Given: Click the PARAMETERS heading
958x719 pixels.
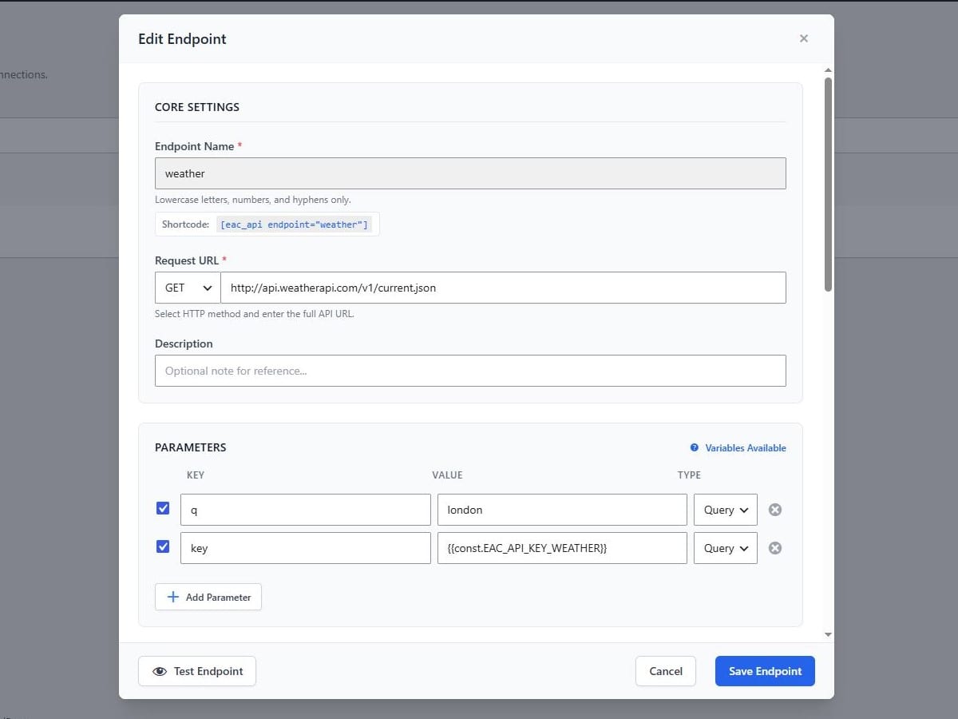Looking at the screenshot, I should tap(191, 447).
